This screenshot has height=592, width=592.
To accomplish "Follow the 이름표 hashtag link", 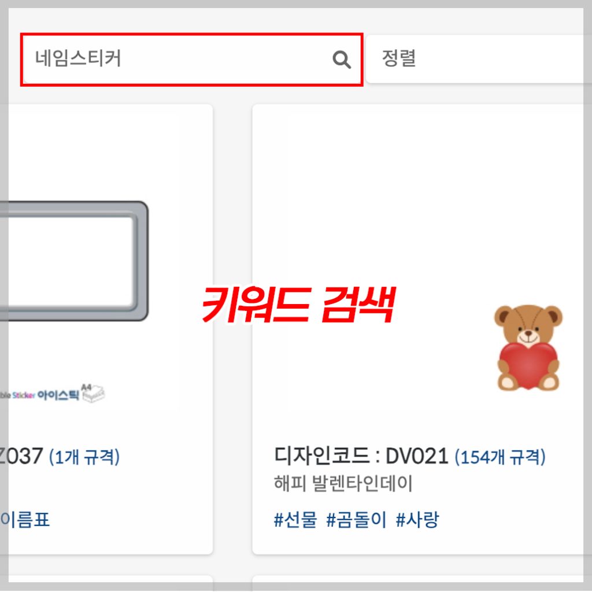I will click(x=25, y=520).
